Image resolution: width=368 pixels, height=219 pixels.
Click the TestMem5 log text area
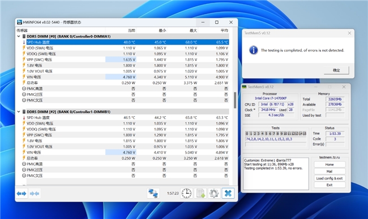[276, 174]
